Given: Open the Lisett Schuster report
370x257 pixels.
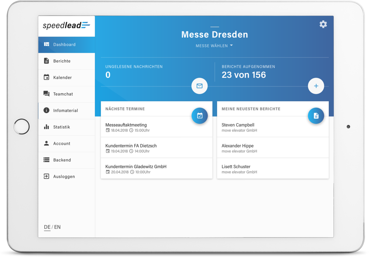Looking at the screenshot, I should pyautogui.click(x=273, y=168).
